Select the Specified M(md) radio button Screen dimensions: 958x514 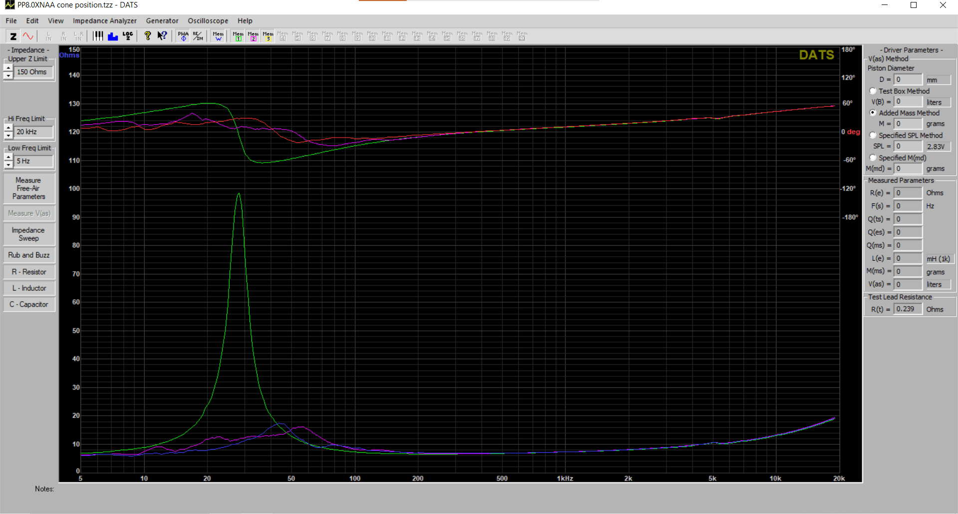coord(873,158)
